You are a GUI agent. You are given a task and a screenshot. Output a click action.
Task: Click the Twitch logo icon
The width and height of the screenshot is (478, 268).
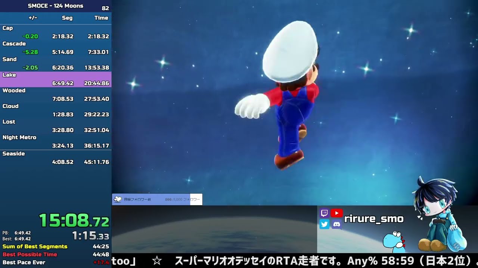[325, 213]
